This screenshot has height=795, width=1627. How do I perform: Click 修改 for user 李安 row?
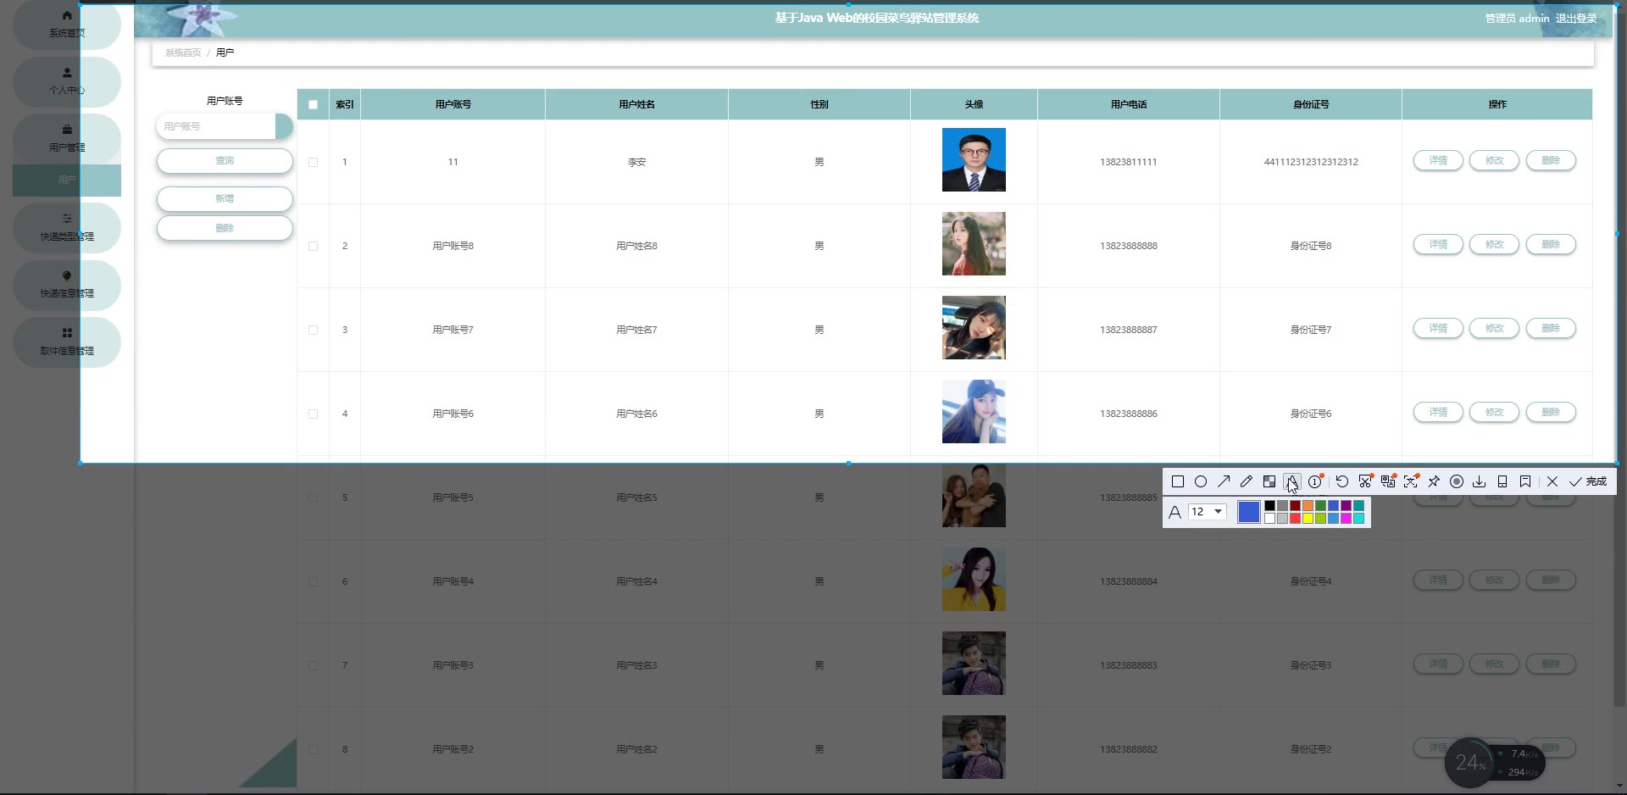pyautogui.click(x=1494, y=160)
